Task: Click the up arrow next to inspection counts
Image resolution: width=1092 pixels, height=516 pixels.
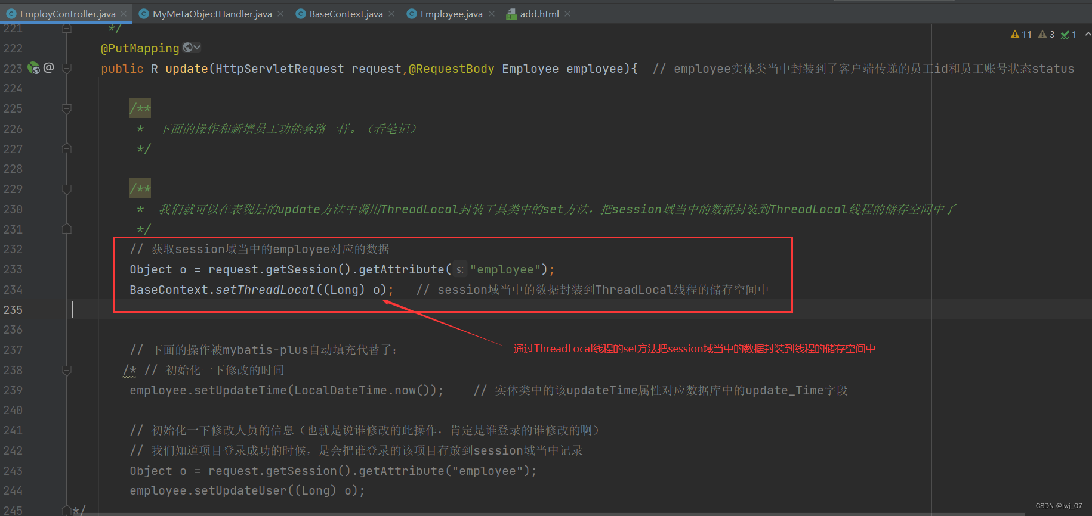Action: tap(1087, 35)
